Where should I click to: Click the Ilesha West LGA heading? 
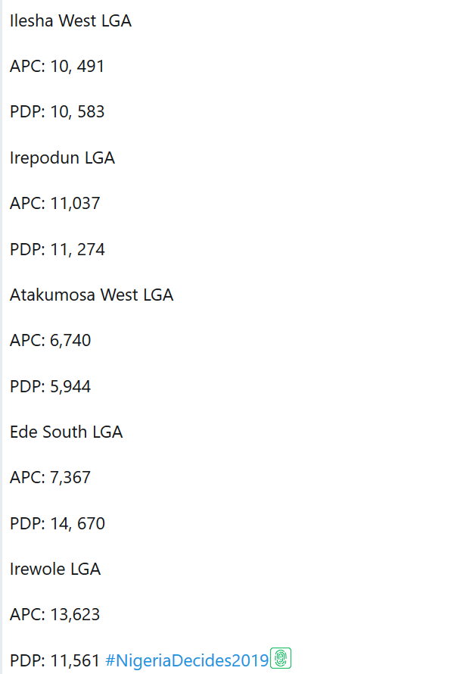pos(70,21)
